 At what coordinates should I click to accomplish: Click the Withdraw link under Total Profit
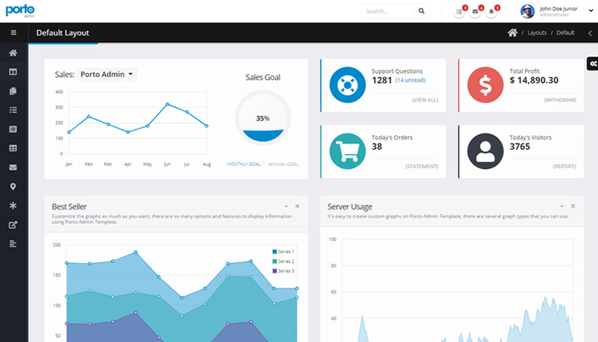pyautogui.click(x=559, y=100)
